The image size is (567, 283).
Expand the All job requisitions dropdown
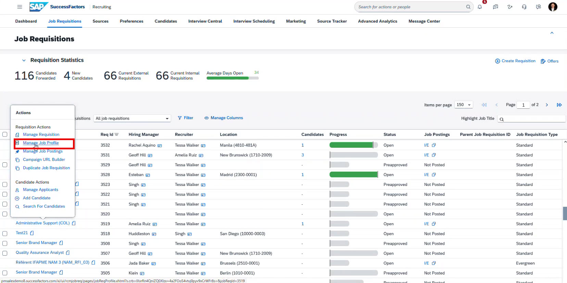(132, 119)
